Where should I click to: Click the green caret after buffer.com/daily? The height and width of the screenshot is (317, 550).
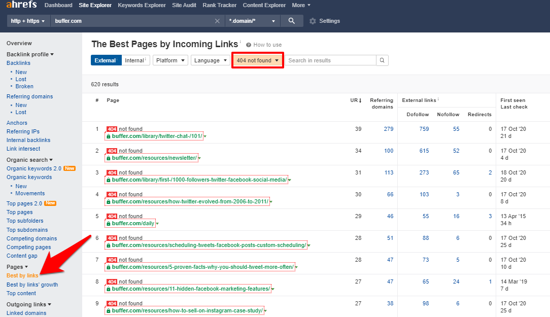[x=157, y=224]
